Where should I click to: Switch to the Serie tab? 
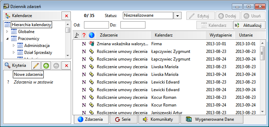click(124, 119)
